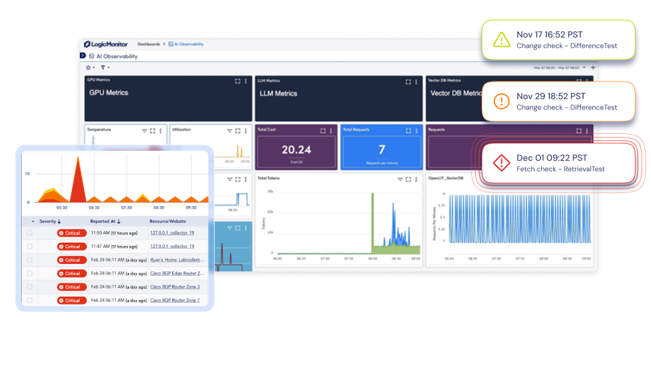Expand Requests widget to fullscreen
This screenshot has width=651, height=366.
pyautogui.click(x=579, y=131)
